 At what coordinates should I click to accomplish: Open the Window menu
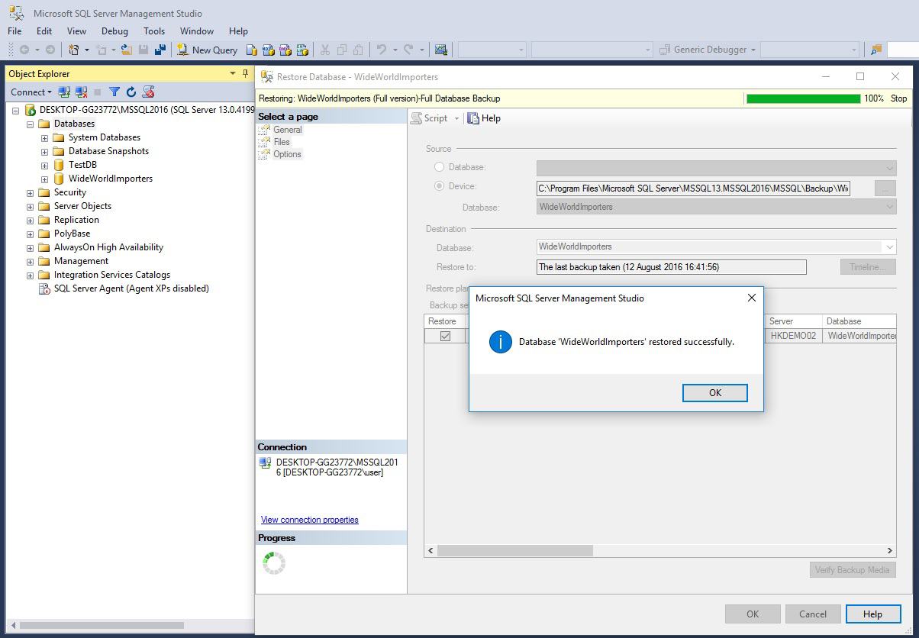point(197,31)
